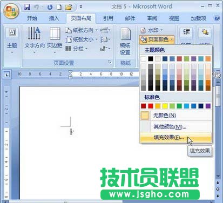Switch to the 加载项 tab
Screen dimensions: 223x203
(198, 18)
